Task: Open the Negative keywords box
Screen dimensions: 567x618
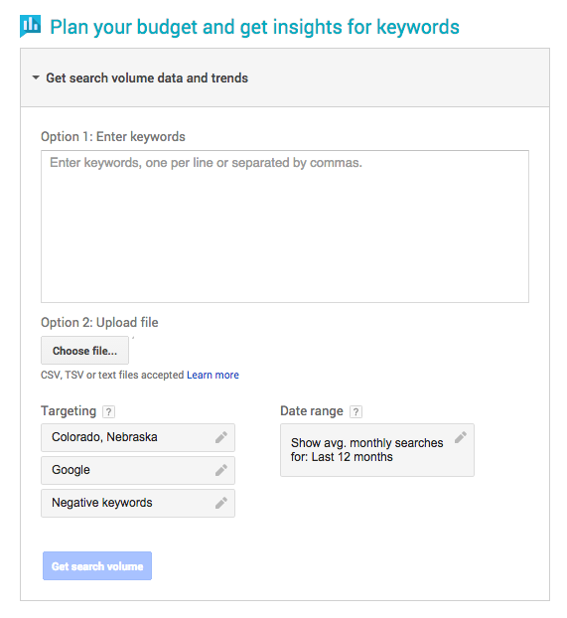Action: [138, 503]
